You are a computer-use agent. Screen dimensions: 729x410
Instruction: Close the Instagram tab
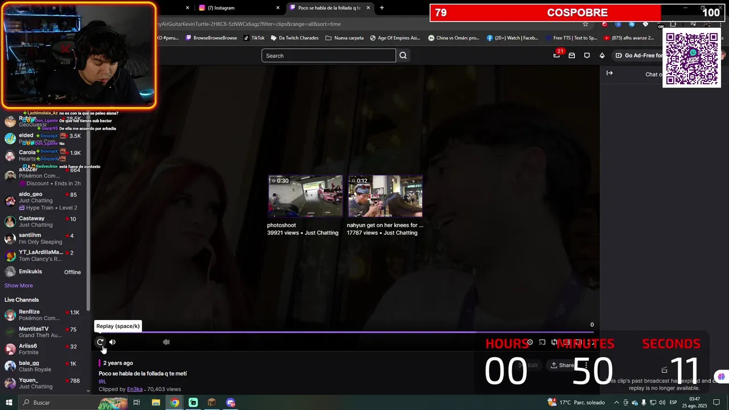pyautogui.click(x=278, y=8)
